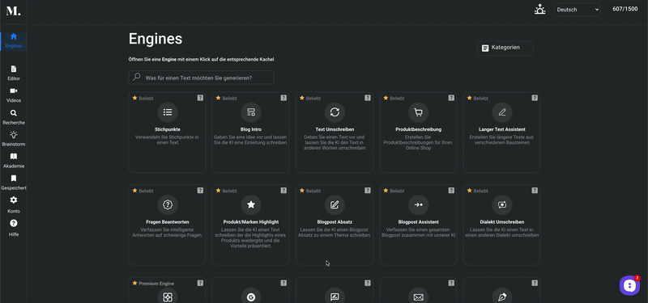Go to Videos in sidebar

(14, 95)
